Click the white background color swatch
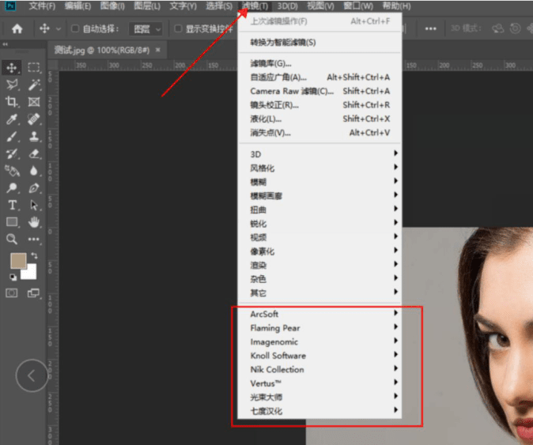 31,273
